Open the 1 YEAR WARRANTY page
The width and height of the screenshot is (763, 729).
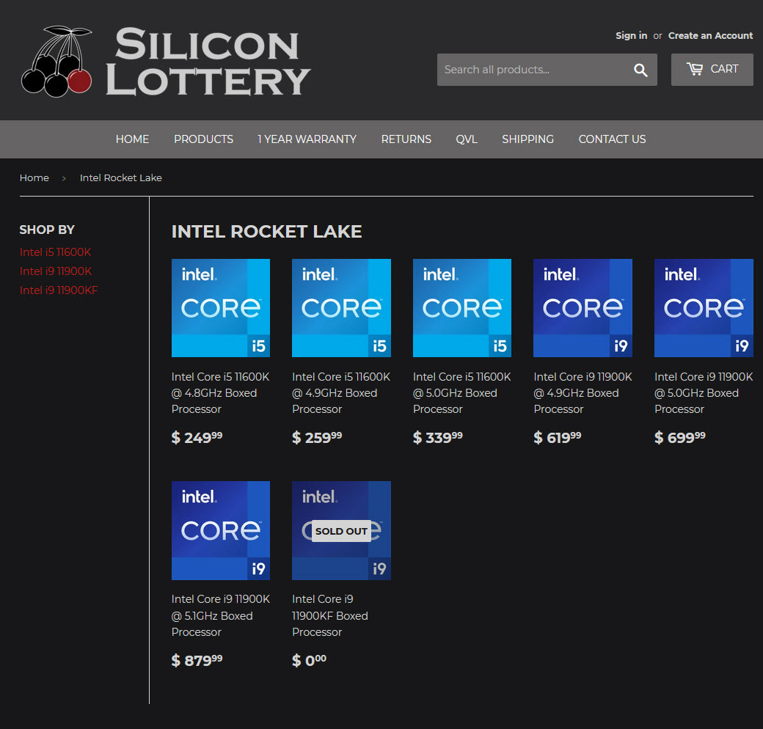[307, 139]
